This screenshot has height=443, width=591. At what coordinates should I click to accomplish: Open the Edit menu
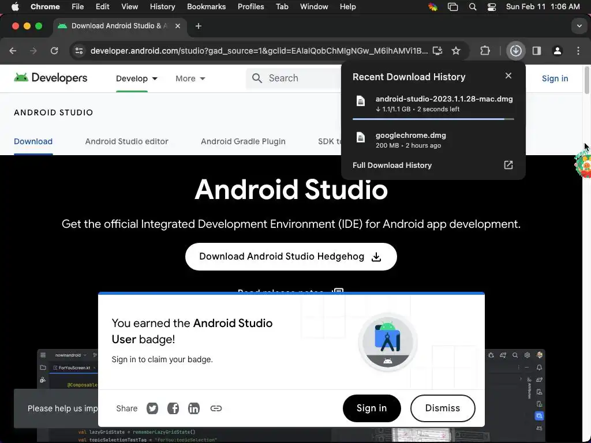(103, 7)
